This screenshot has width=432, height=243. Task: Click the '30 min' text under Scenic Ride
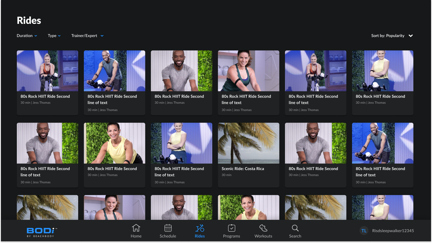tap(227, 175)
